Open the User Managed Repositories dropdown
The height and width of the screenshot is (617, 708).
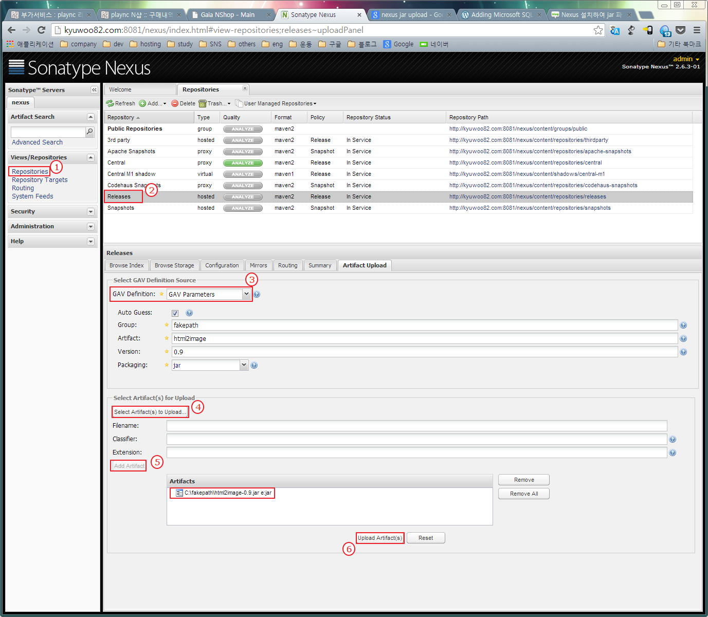click(276, 103)
